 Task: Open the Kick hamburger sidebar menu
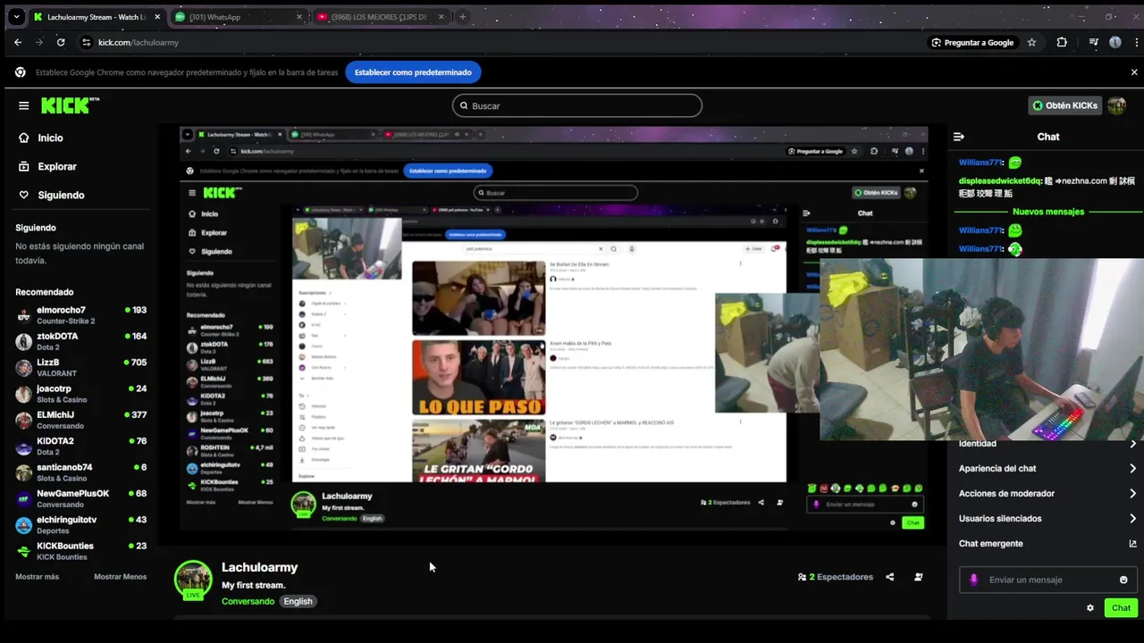click(23, 105)
